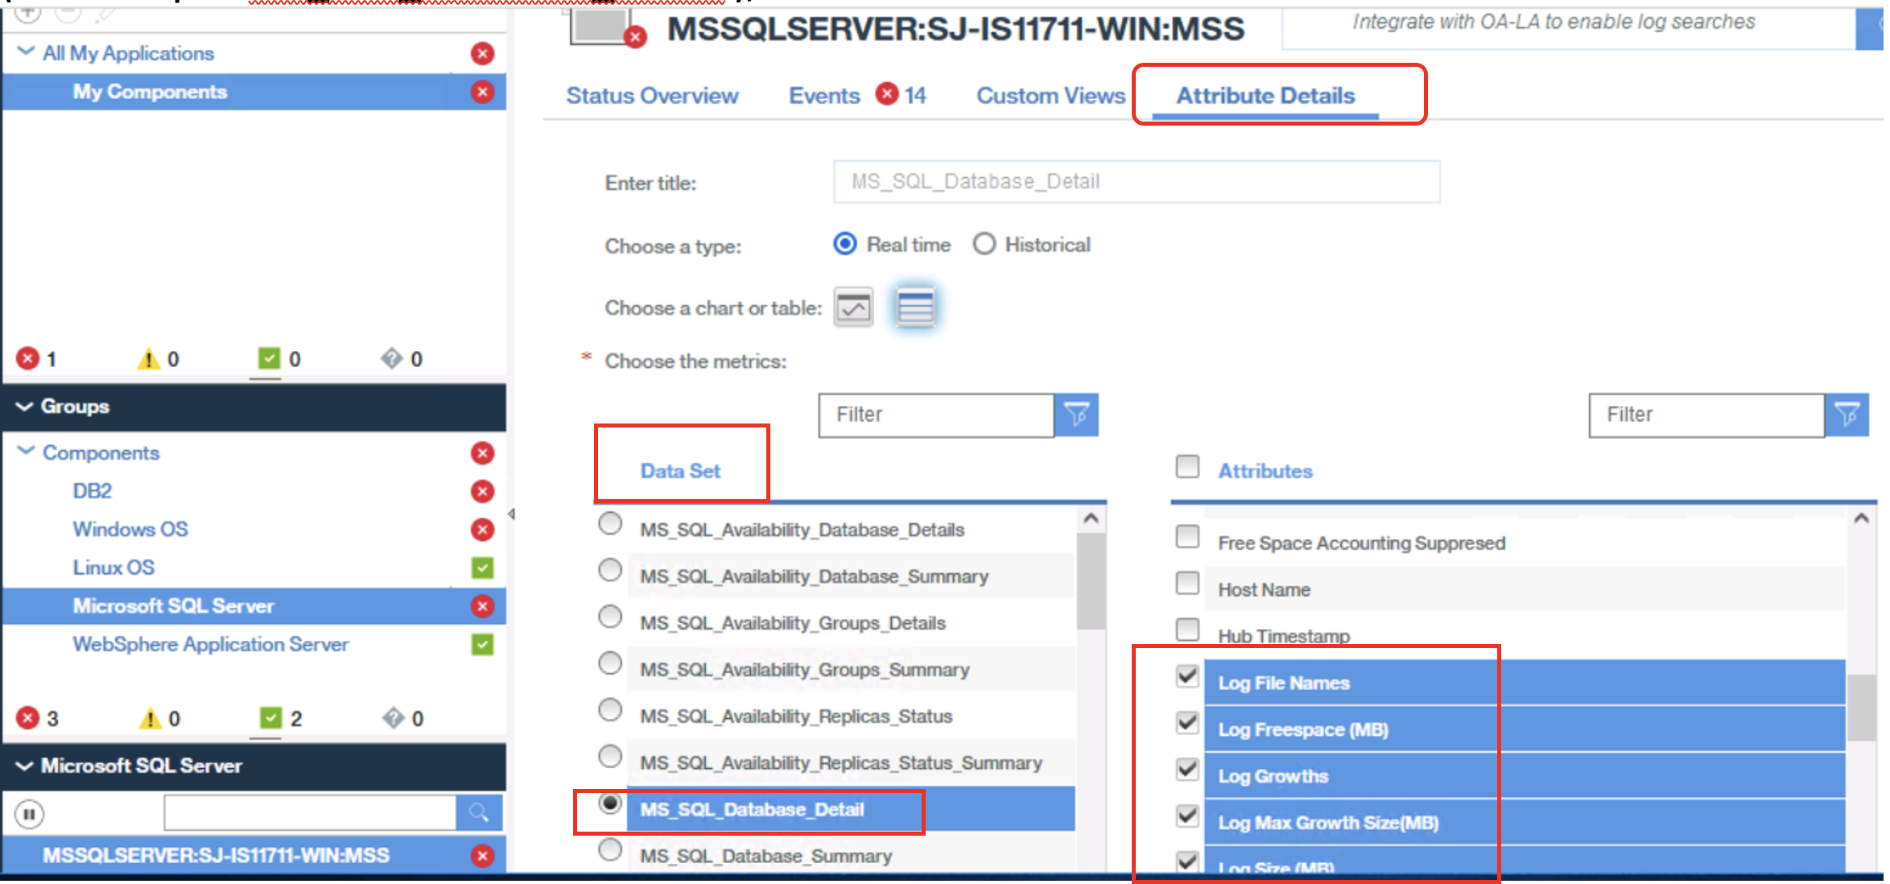The image size is (1890, 884).
Task: Click the Microsoft SQL Server instance search box
Action: [x=311, y=813]
